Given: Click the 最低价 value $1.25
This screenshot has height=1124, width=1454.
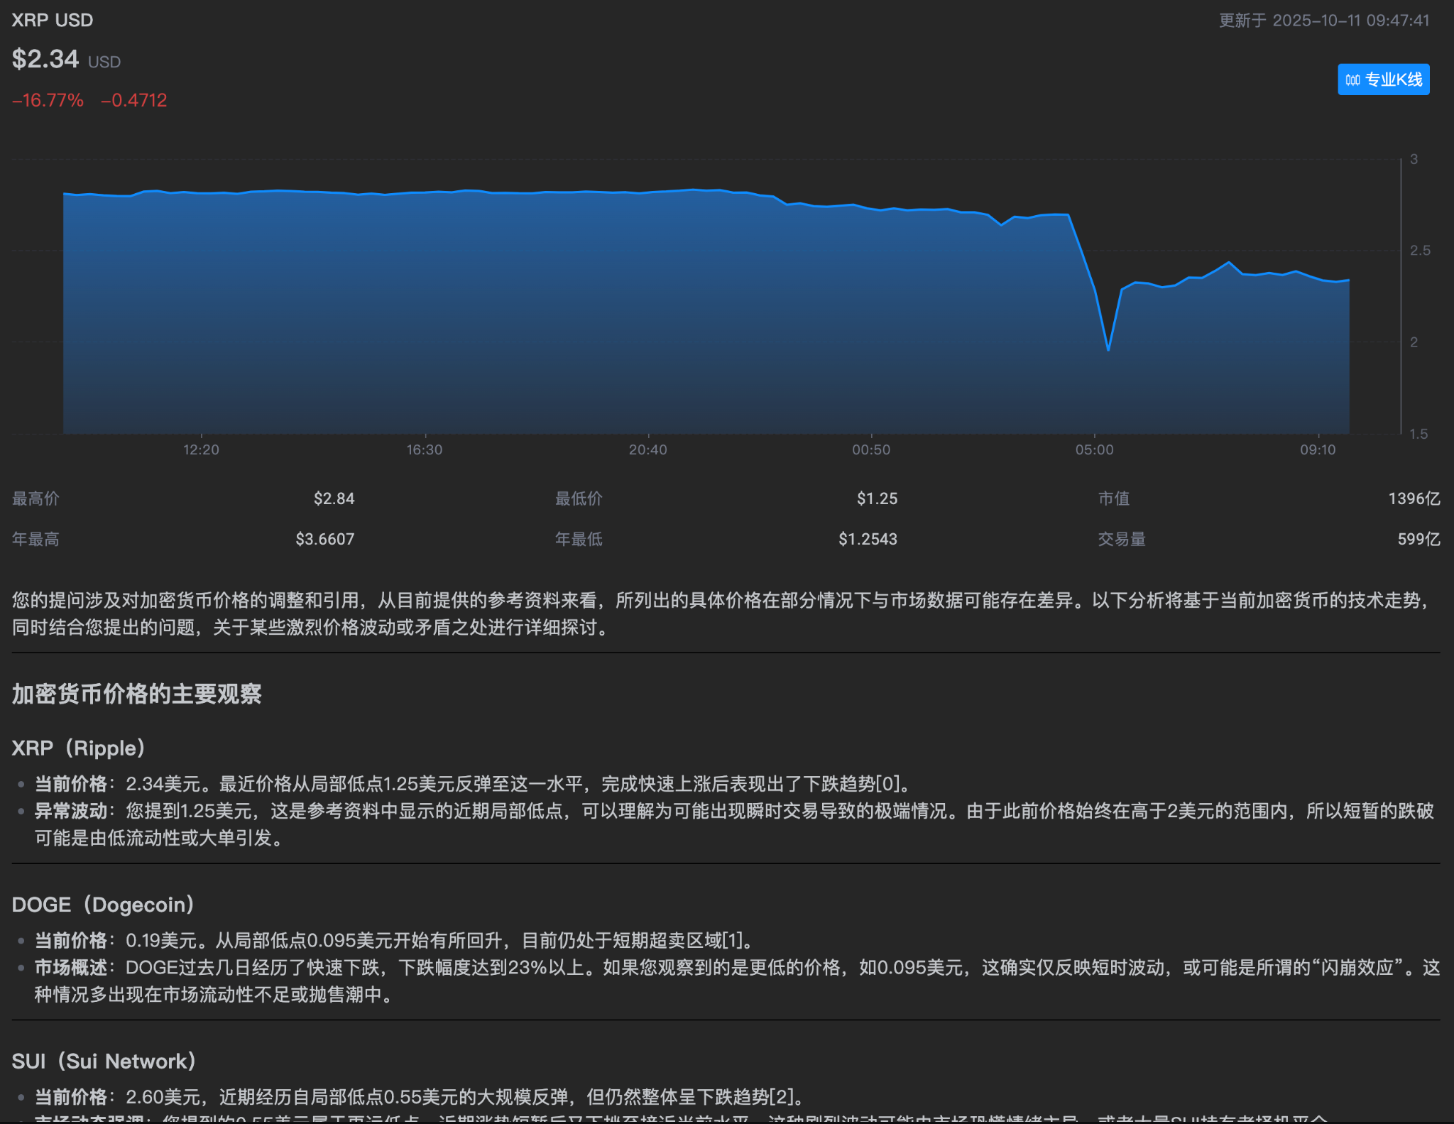Looking at the screenshot, I should click(x=877, y=498).
